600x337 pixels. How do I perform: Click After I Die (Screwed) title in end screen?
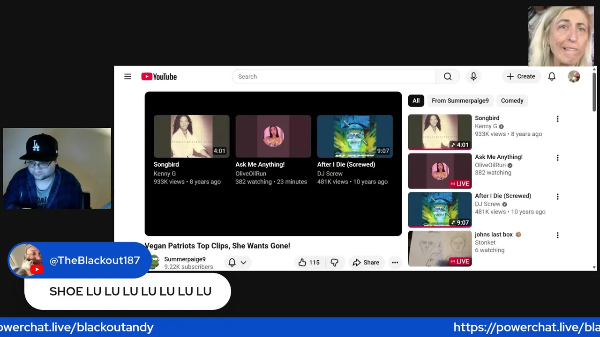tap(346, 165)
